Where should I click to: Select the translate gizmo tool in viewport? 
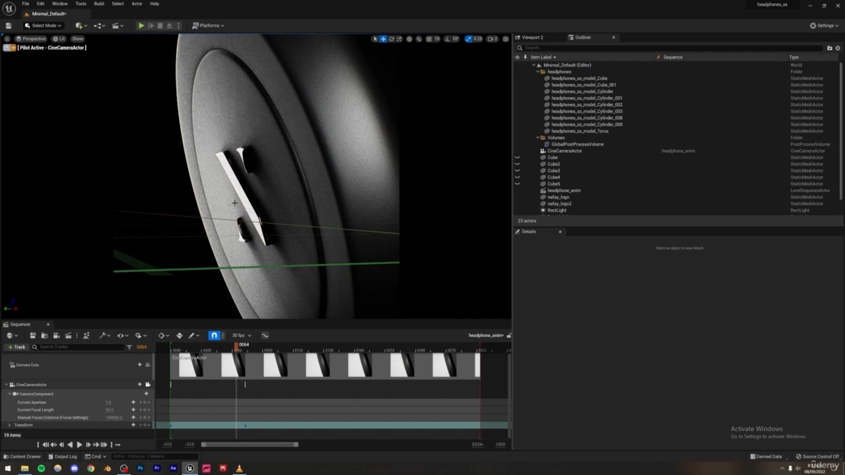[x=383, y=39]
